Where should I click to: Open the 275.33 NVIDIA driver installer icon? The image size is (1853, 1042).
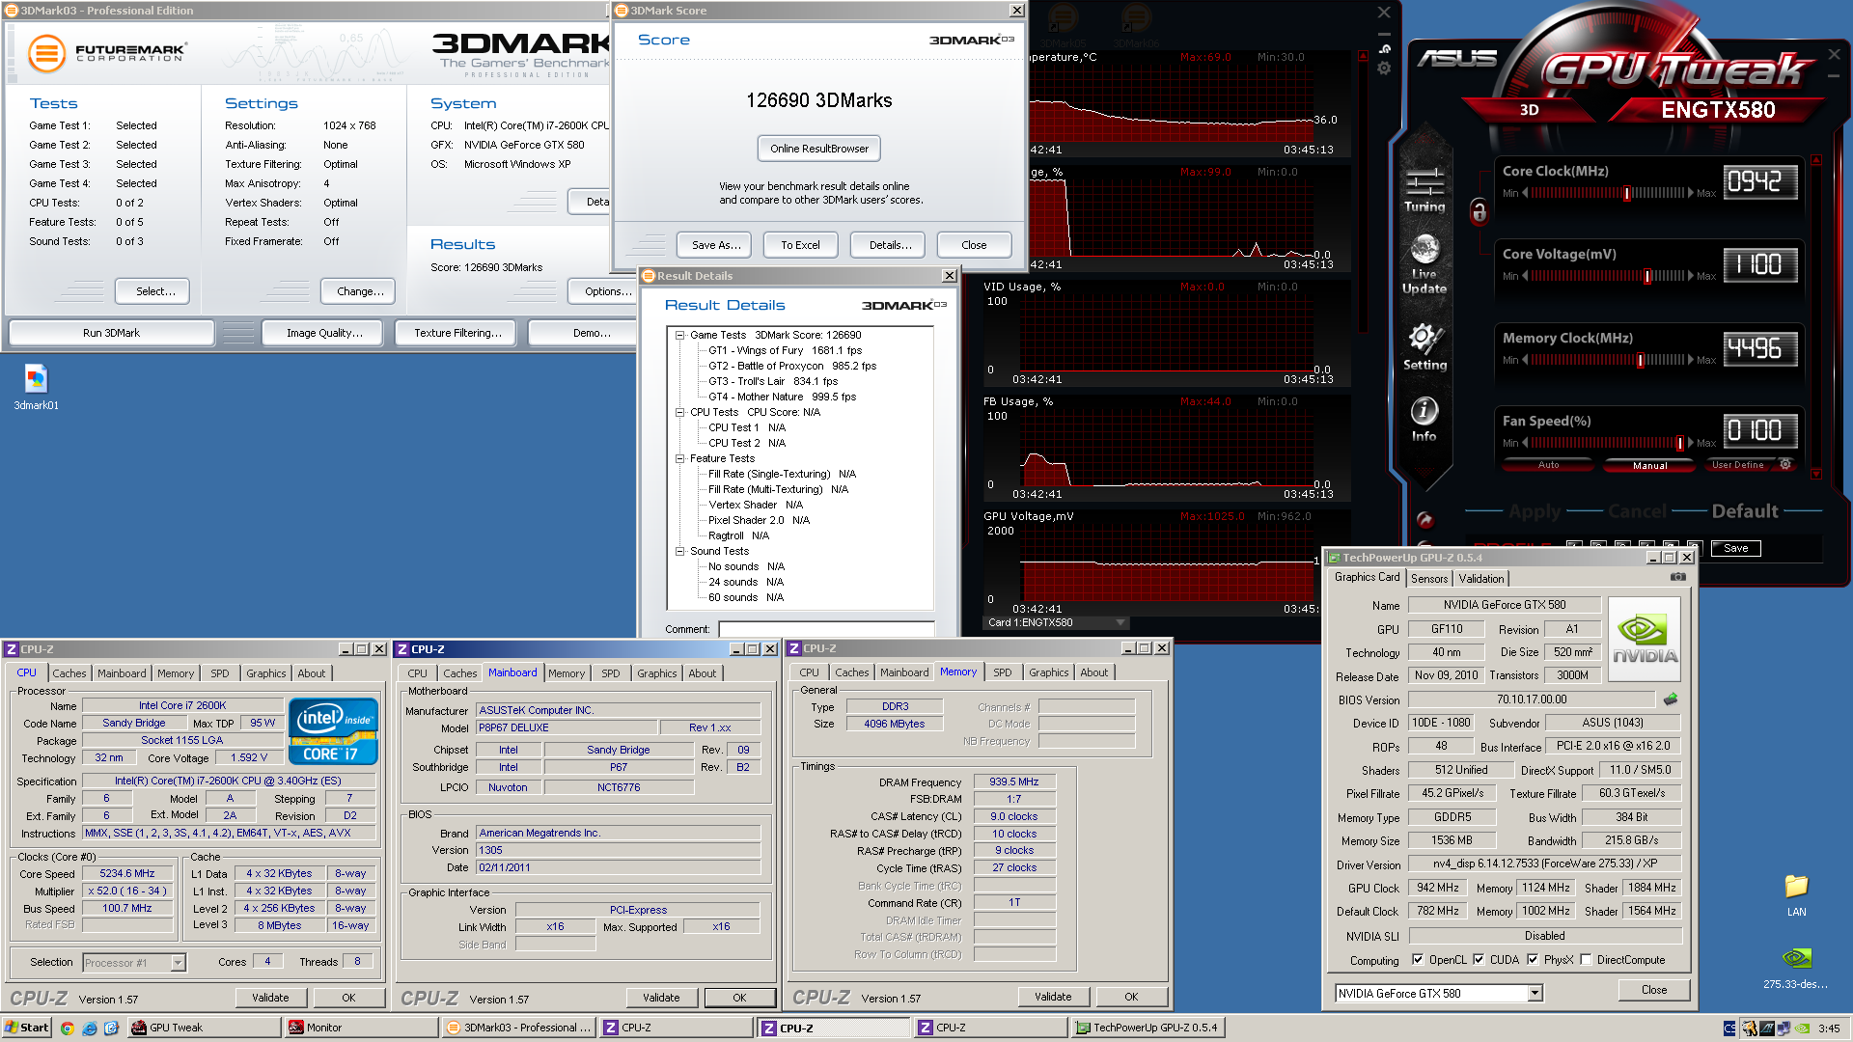pos(1796,968)
